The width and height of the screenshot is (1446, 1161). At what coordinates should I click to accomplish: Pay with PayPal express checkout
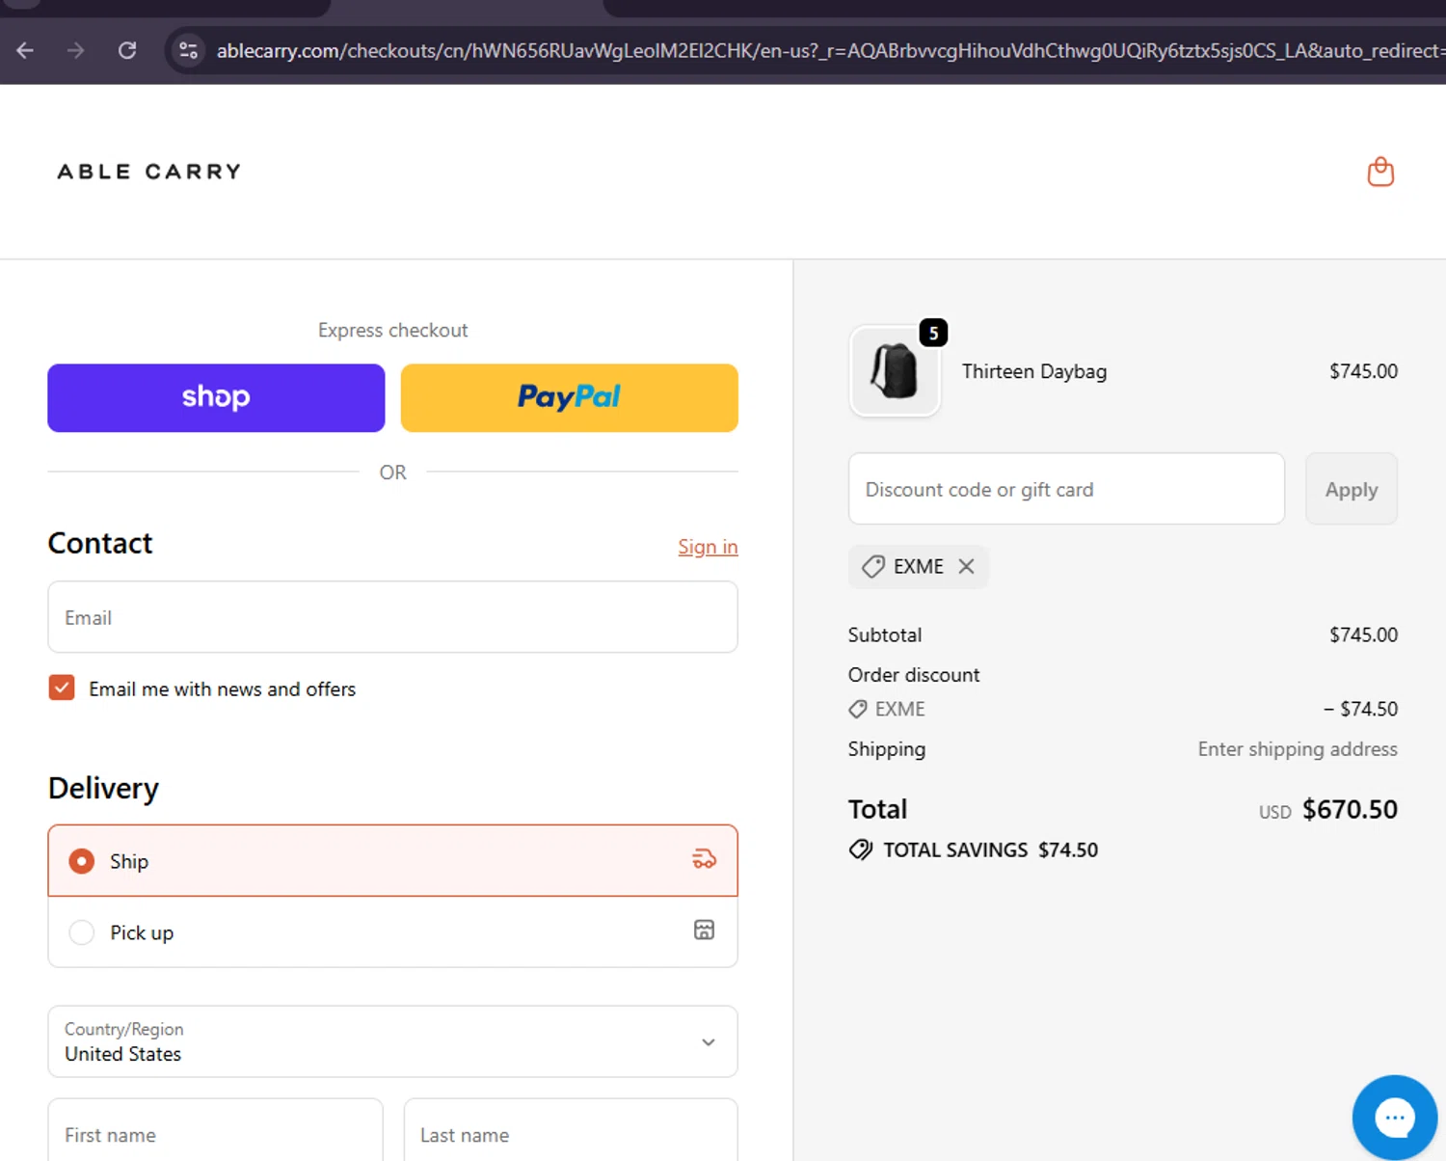tap(569, 397)
